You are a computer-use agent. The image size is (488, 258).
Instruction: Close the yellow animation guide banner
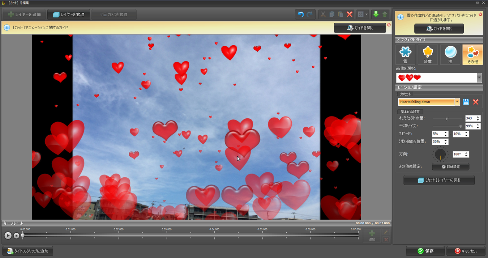click(389, 25)
